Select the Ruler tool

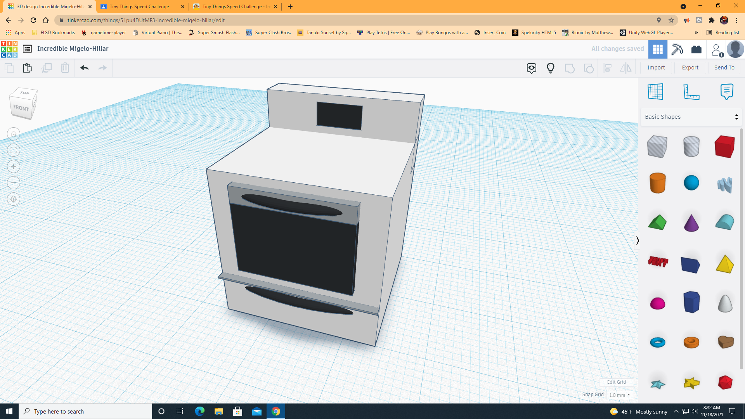691,92
